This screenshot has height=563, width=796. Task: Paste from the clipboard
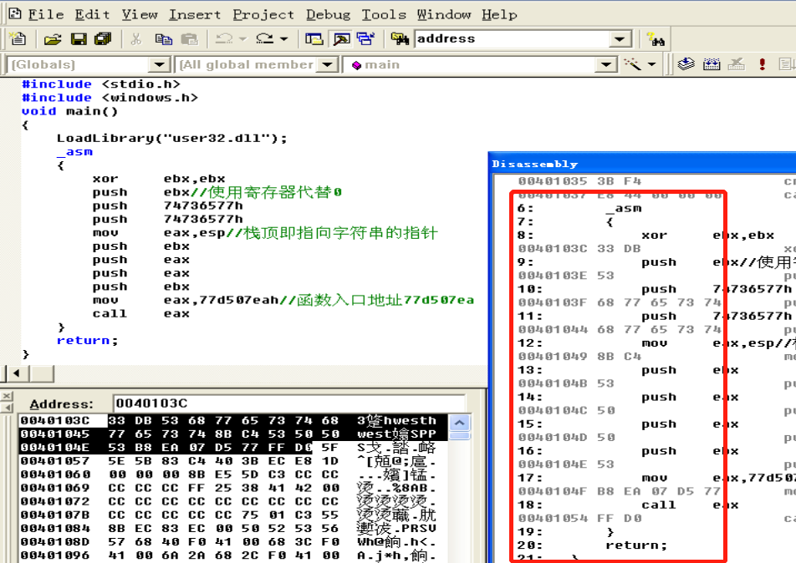tap(191, 38)
